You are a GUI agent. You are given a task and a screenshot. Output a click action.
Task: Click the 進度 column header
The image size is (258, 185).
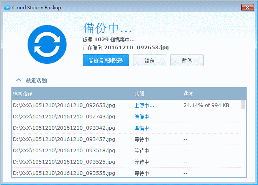188,94
